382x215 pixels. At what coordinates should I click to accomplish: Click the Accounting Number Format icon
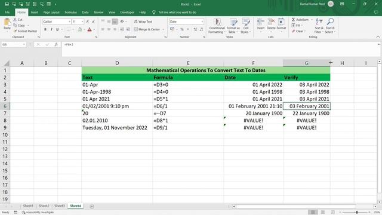click(172, 29)
